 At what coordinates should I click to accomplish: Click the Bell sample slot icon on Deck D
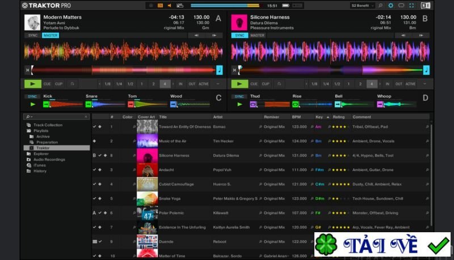tap(338, 104)
